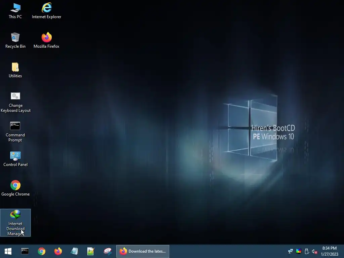344x258 pixels.
Task: Click the colorful display tray icon
Action: (x=299, y=251)
